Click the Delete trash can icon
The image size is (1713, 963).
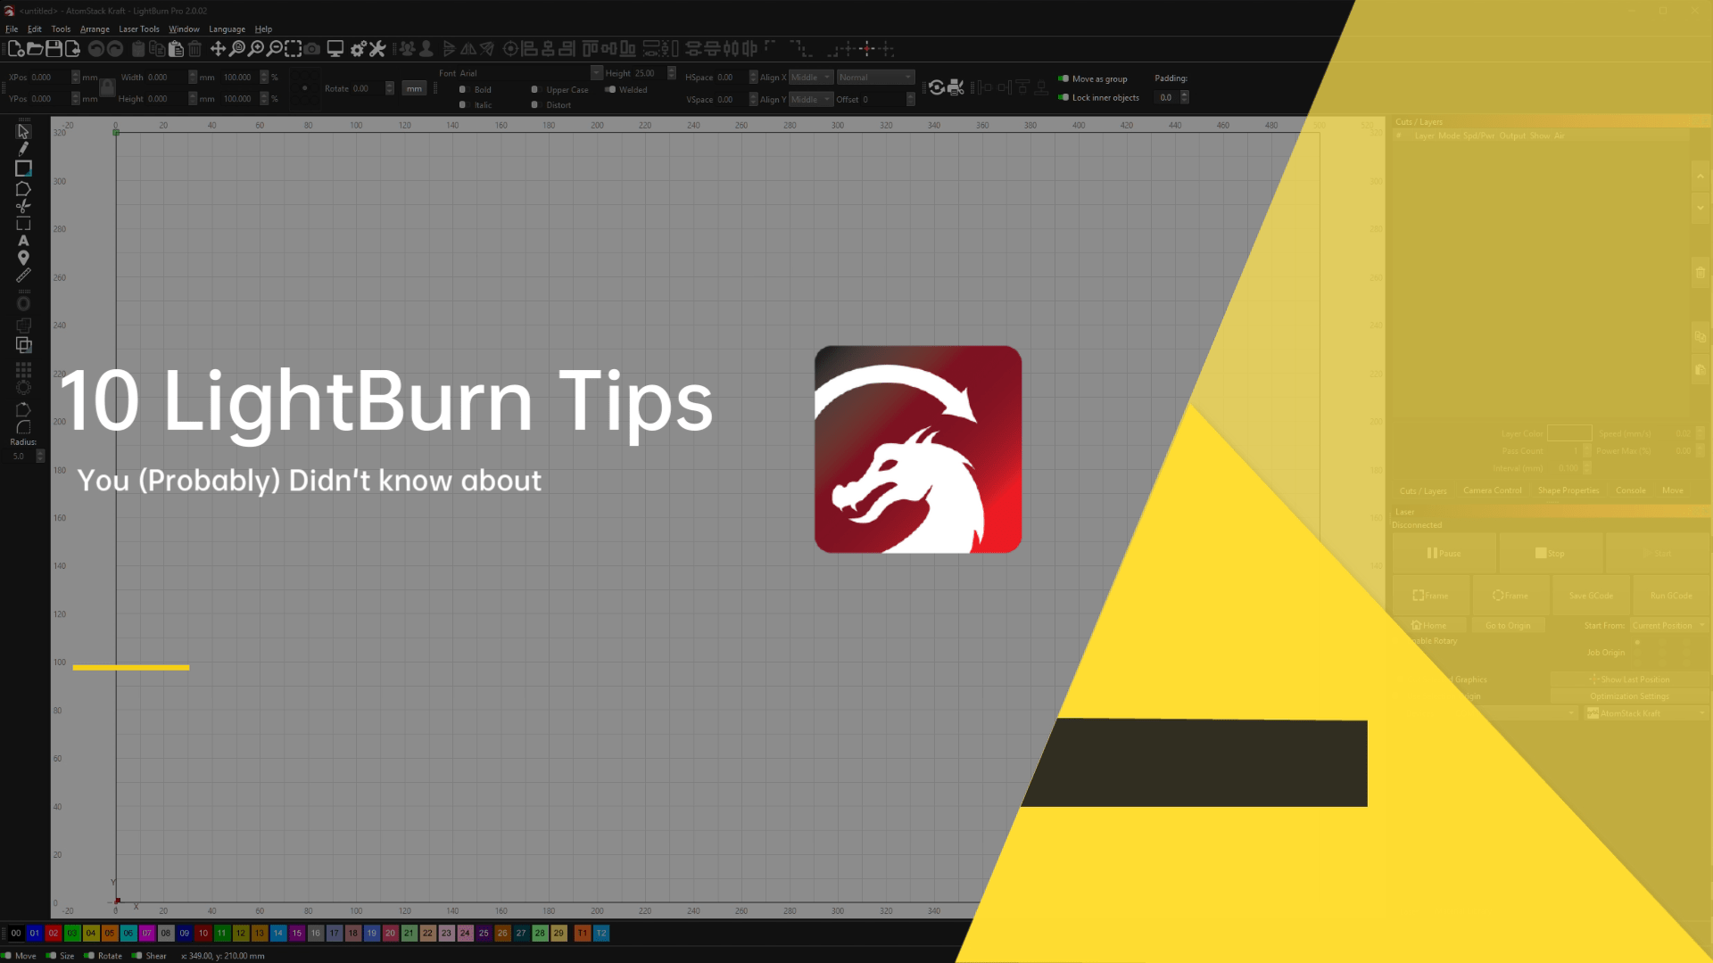click(194, 49)
